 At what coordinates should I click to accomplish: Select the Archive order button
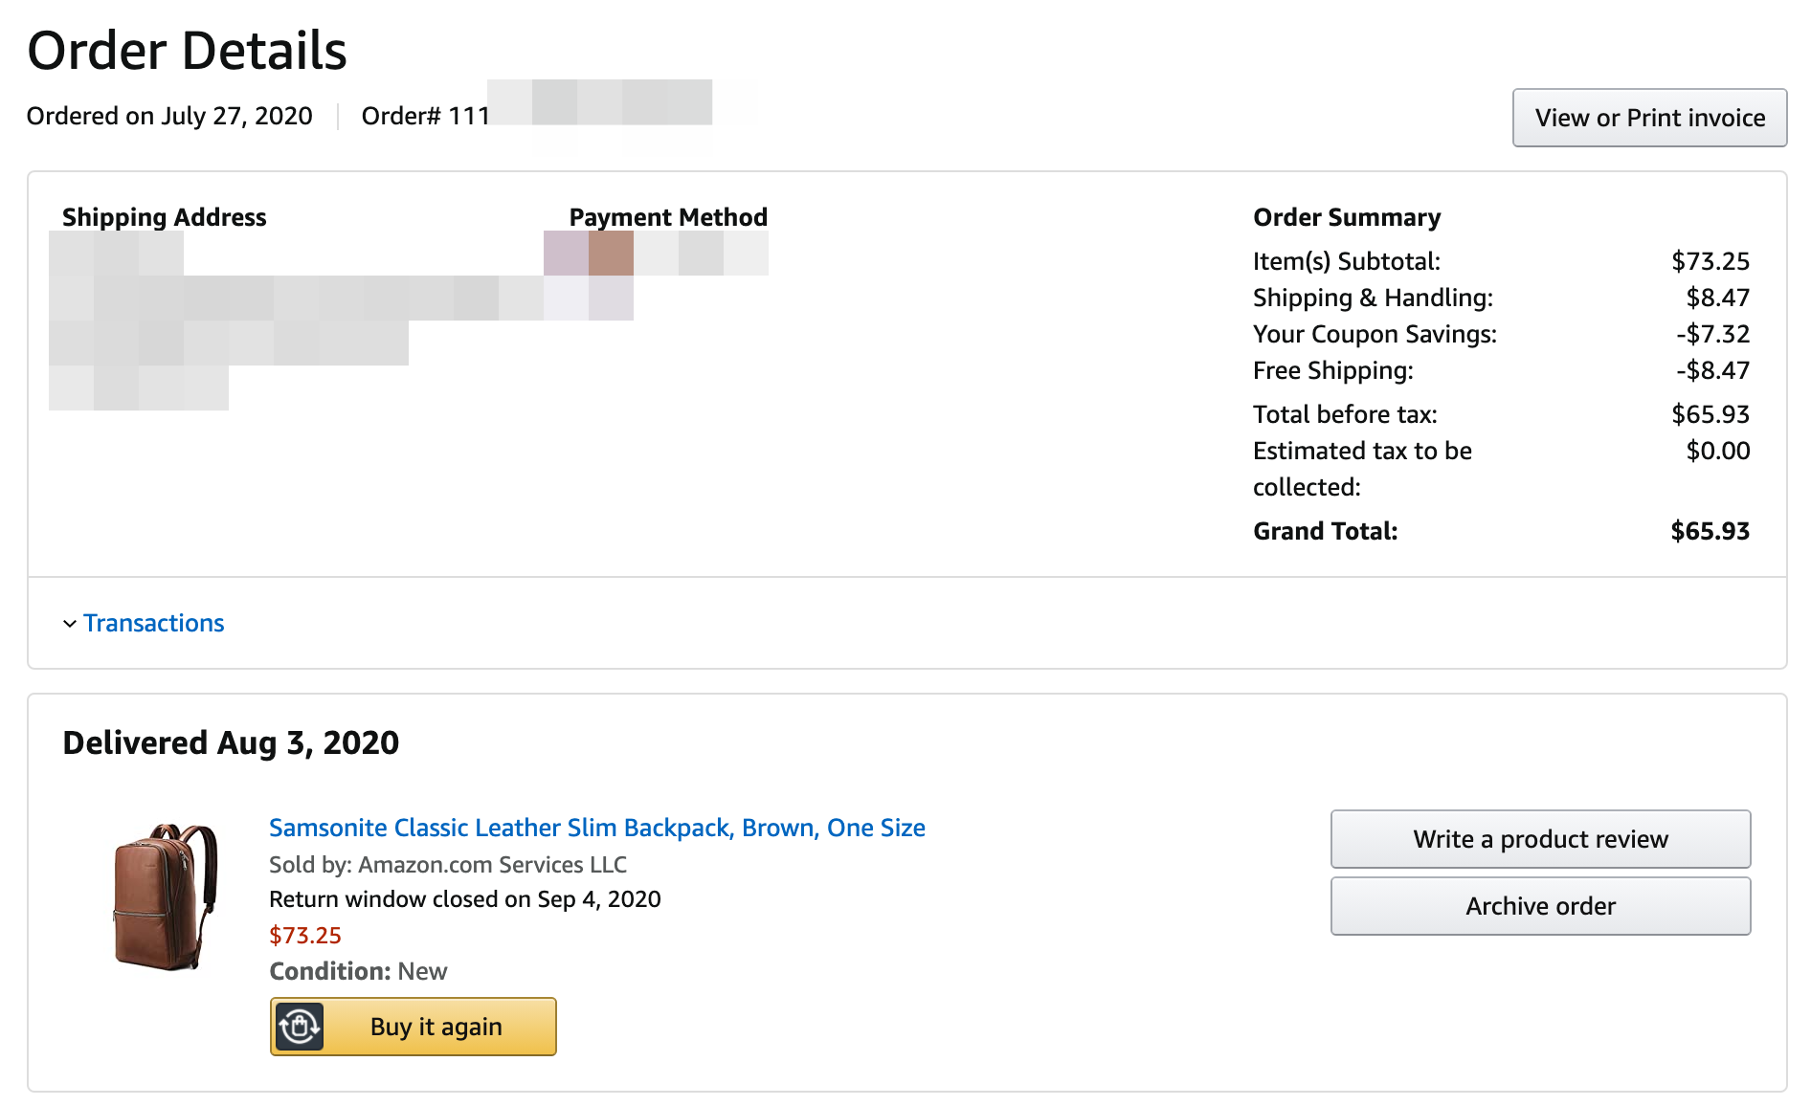(x=1540, y=906)
